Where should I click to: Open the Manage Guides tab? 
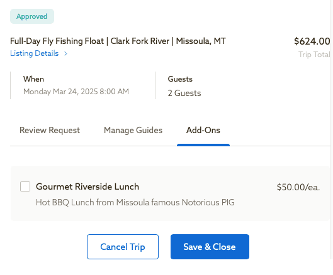coord(133,130)
